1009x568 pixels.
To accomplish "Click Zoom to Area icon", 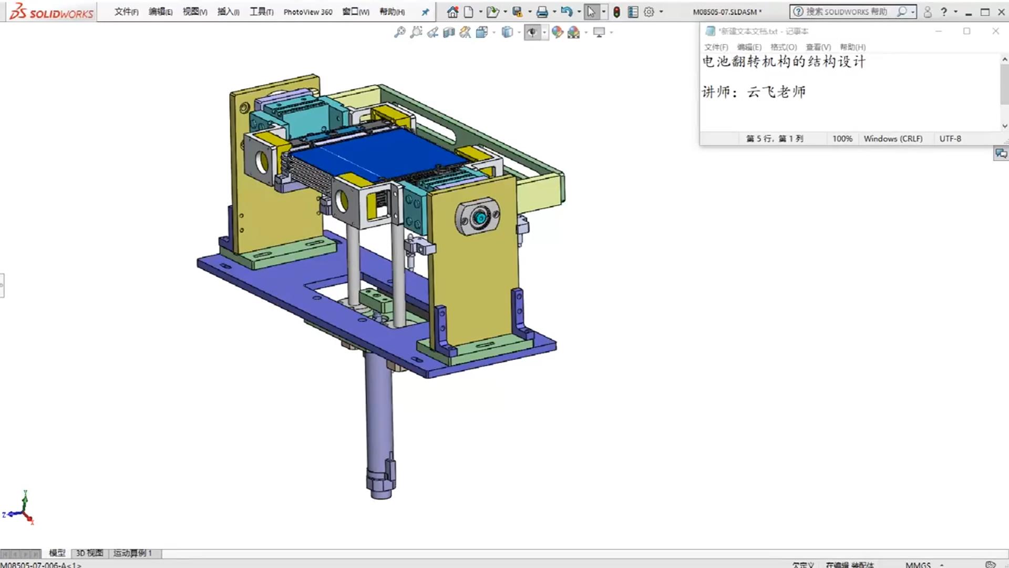I will [416, 32].
